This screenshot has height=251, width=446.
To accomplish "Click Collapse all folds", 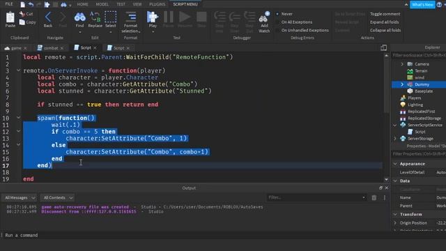I will 385,30.
